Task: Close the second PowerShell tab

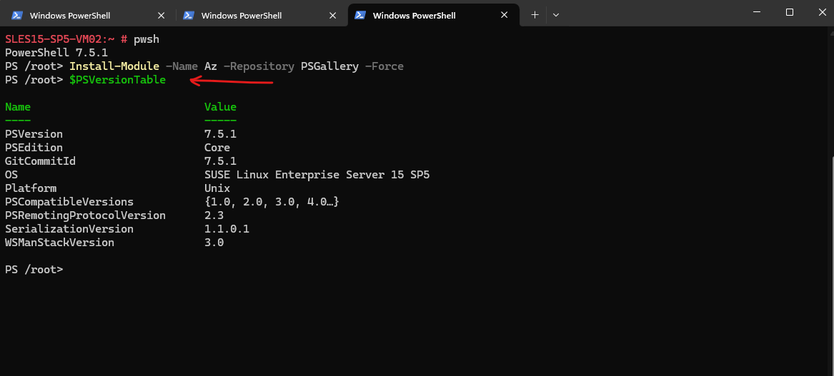Action: (x=332, y=16)
